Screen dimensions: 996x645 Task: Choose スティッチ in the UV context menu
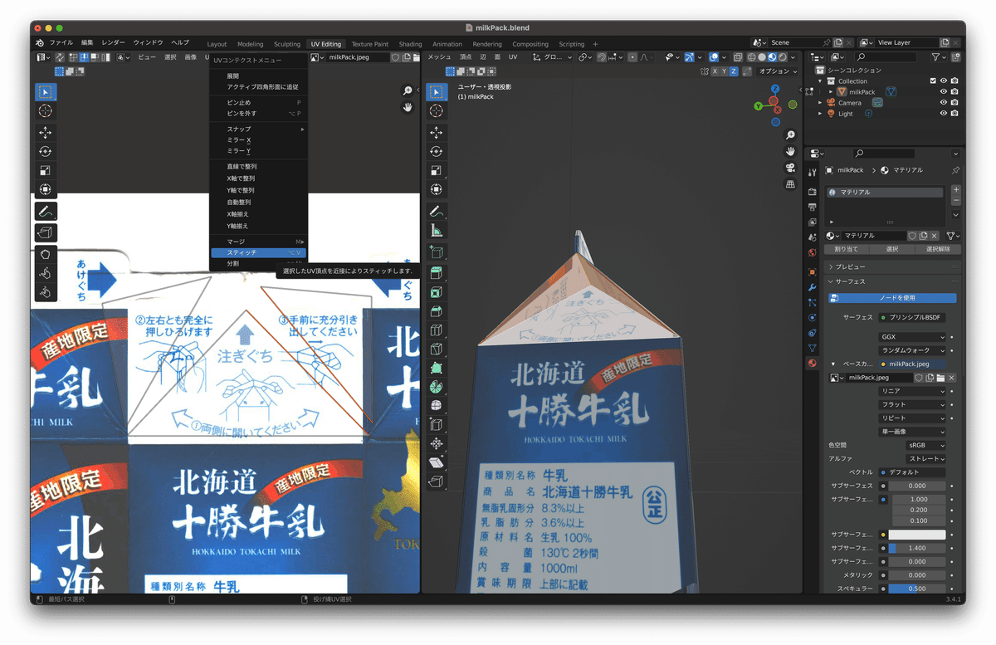[258, 252]
